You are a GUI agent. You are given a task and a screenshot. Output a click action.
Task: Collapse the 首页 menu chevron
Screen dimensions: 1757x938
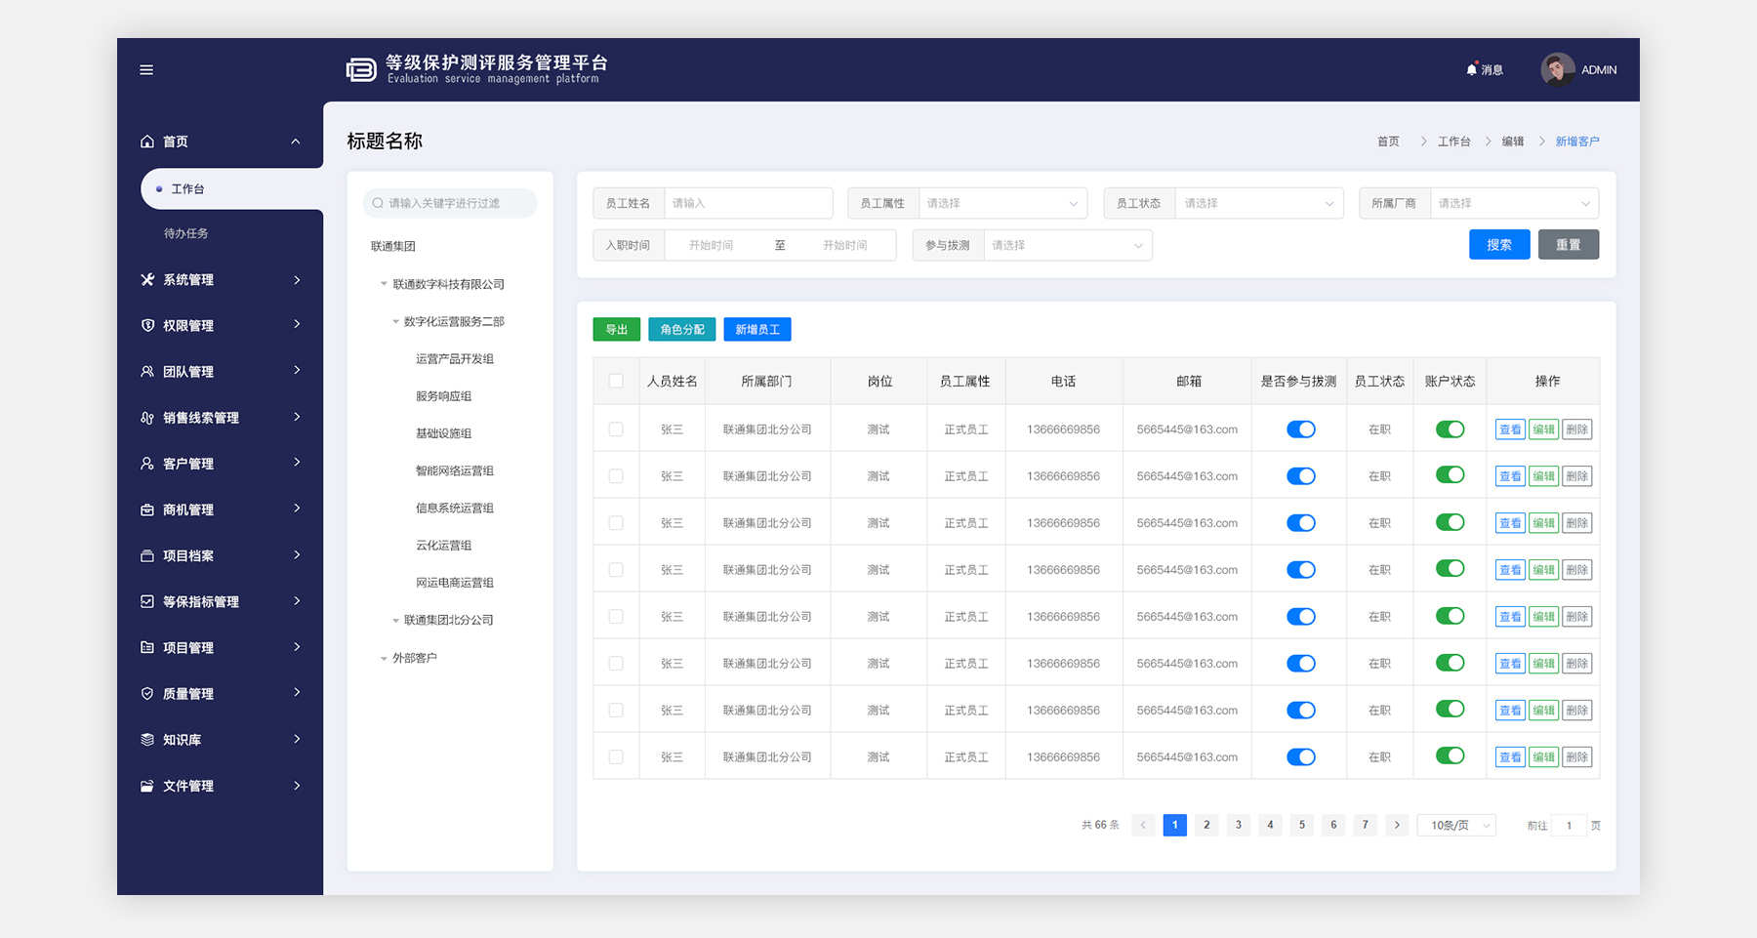pos(296,142)
